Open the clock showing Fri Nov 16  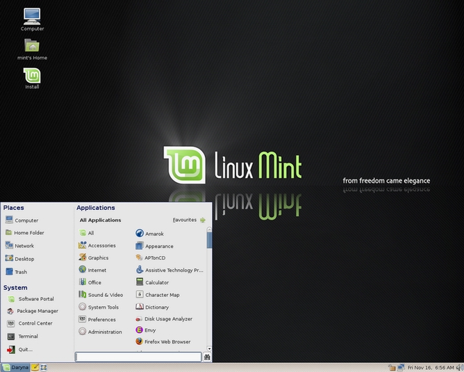pyautogui.click(x=431, y=368)
